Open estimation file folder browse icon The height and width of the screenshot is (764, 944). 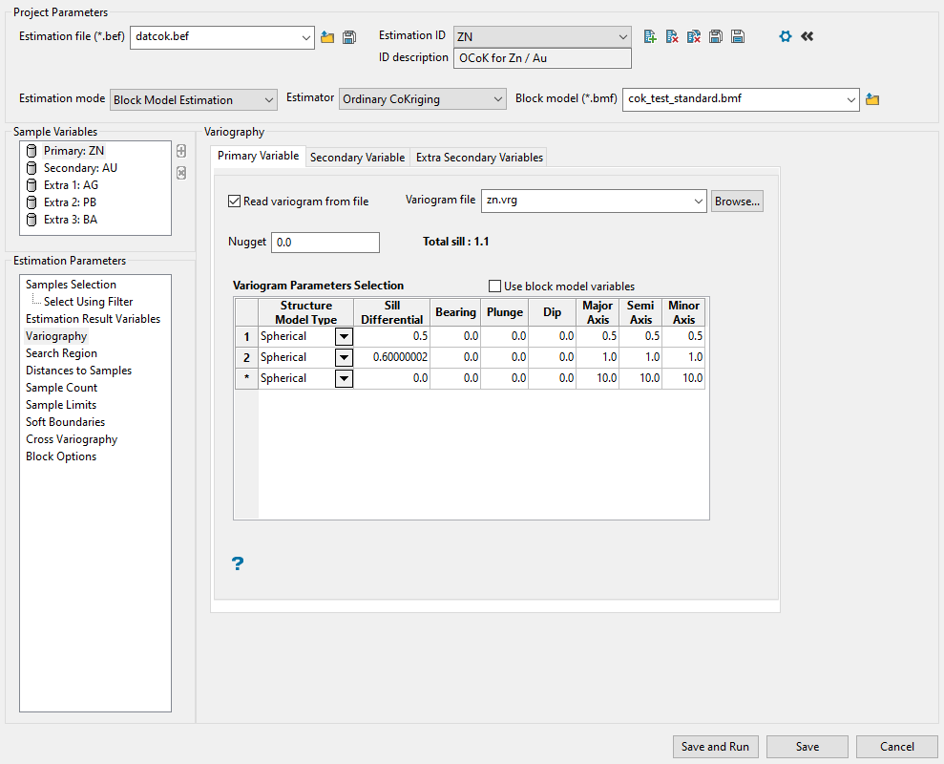(327, 37)
